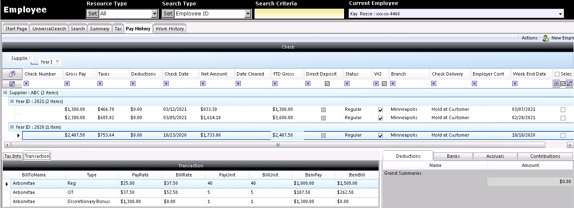Collapse the Year ID : 2021 group
This screenshot has height=208, width=574.
(11, 101)
